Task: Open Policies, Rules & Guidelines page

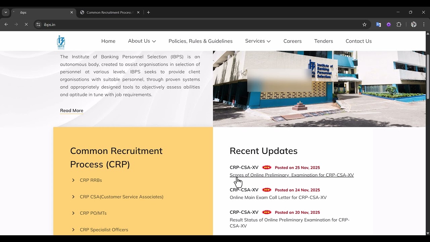Action: [x=201, y=41]
